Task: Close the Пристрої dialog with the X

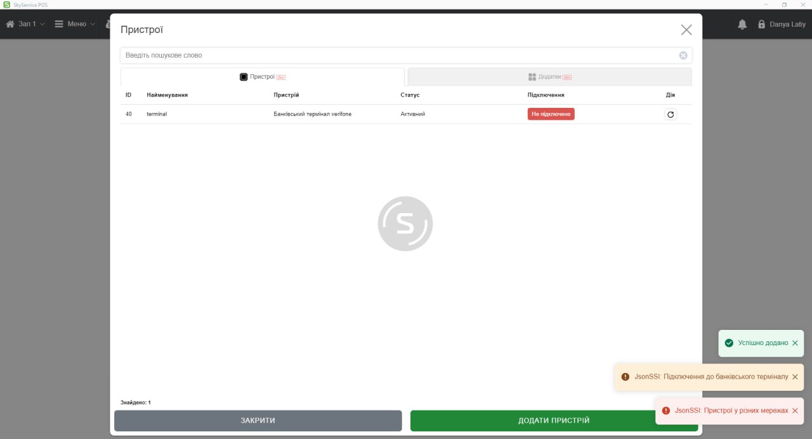Action: point(686,30)
